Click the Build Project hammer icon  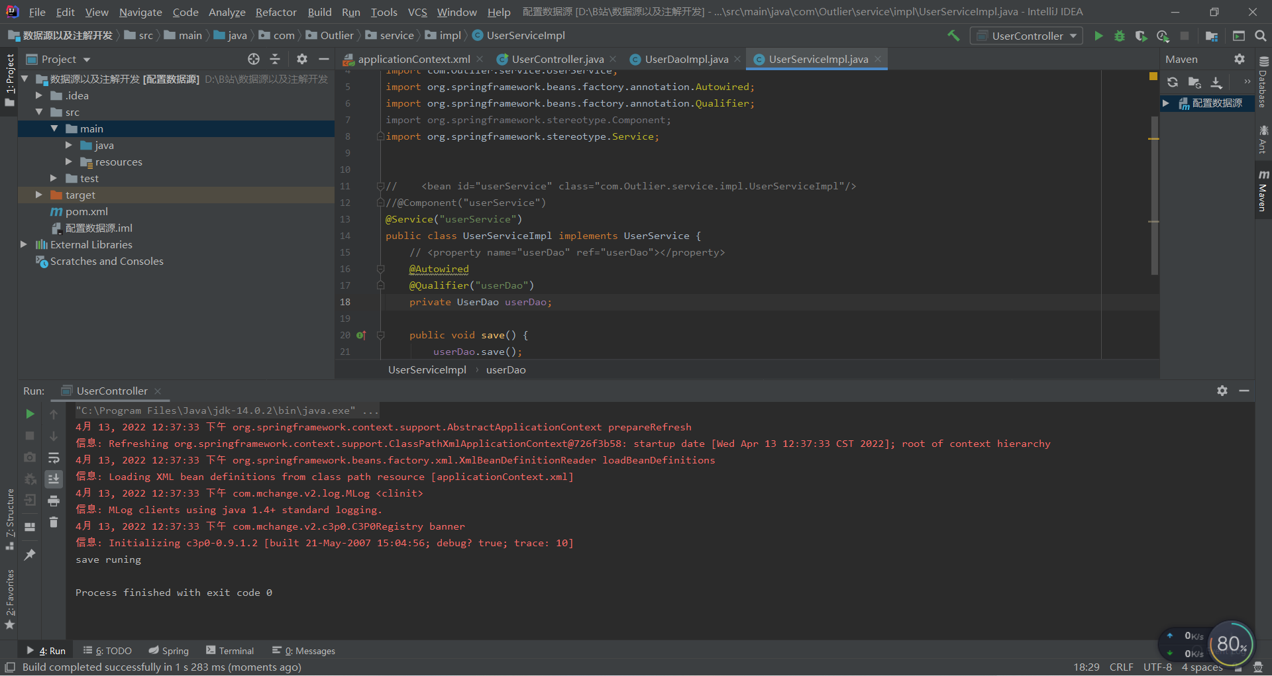point(953,36)
